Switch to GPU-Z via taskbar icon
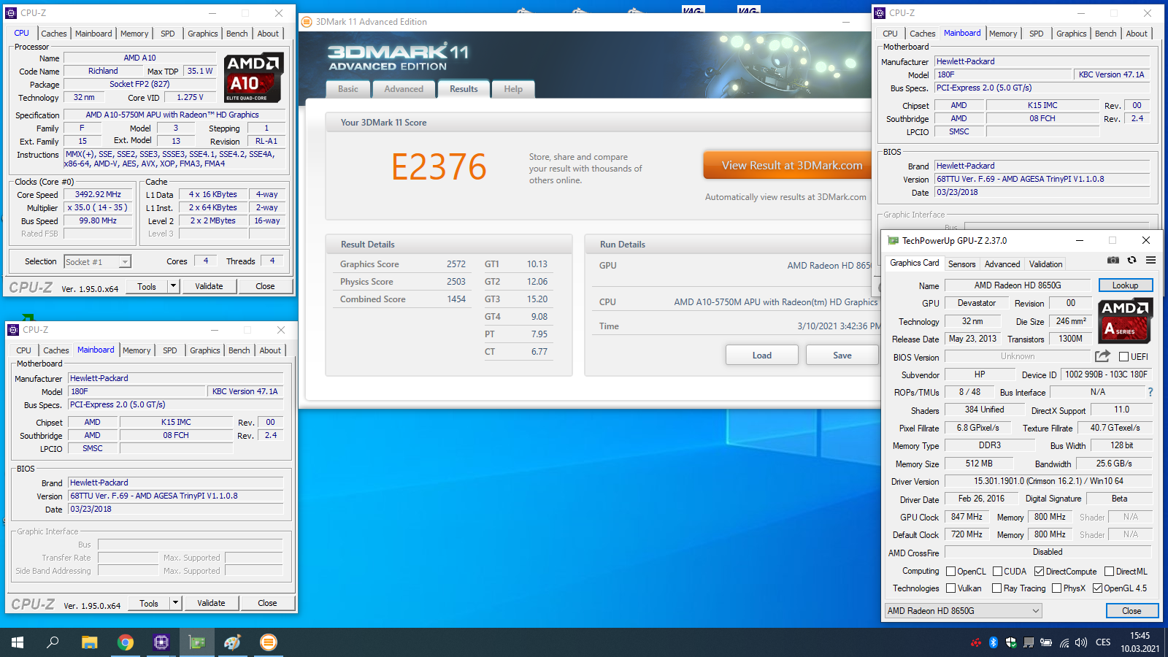This screenshot has width=1168, height=657. coord(197,642)
